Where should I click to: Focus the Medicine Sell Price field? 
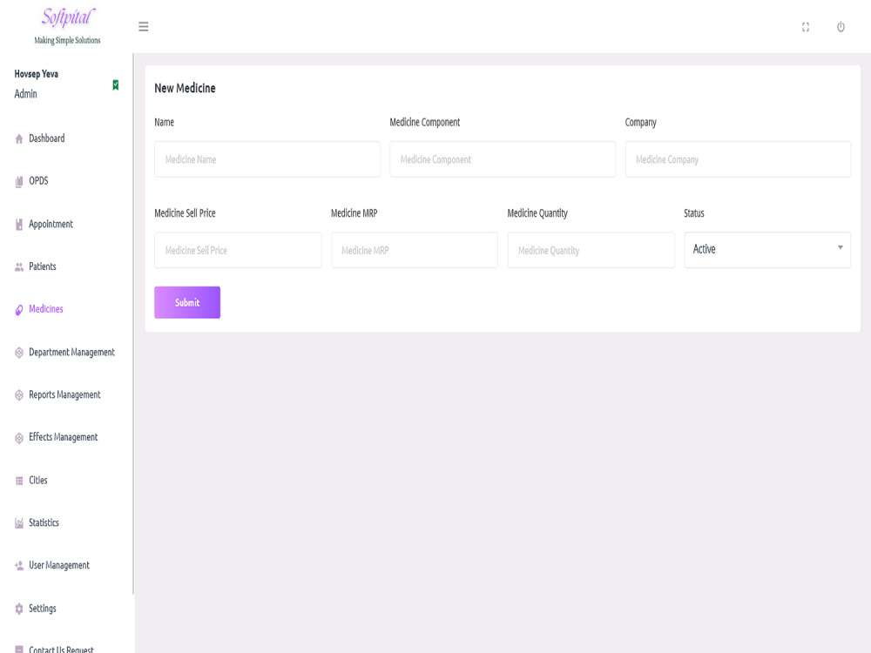coord(238,251)
